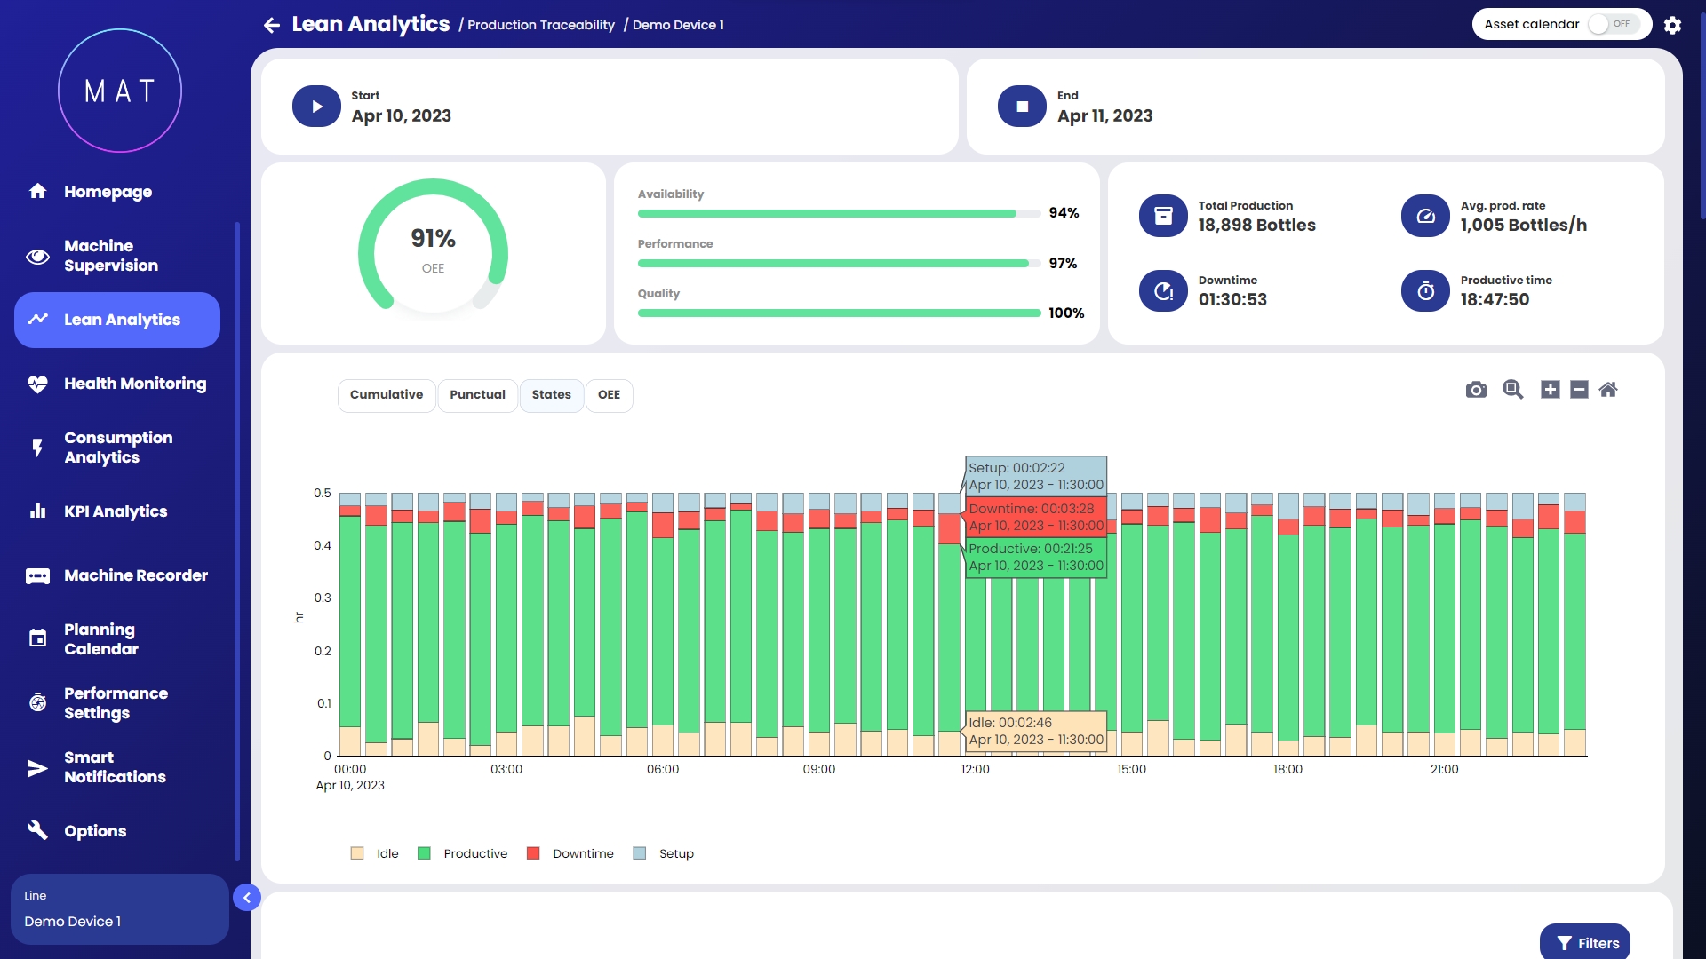Click the End date stop icon
The image size is (1706, 959).
pyautogui.click(x=1022, y=107)
